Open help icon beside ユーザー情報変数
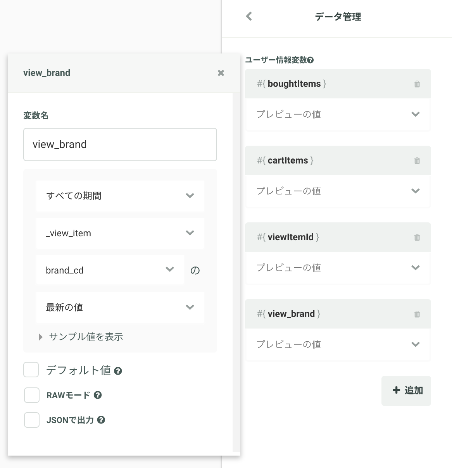 pos(311,60)
